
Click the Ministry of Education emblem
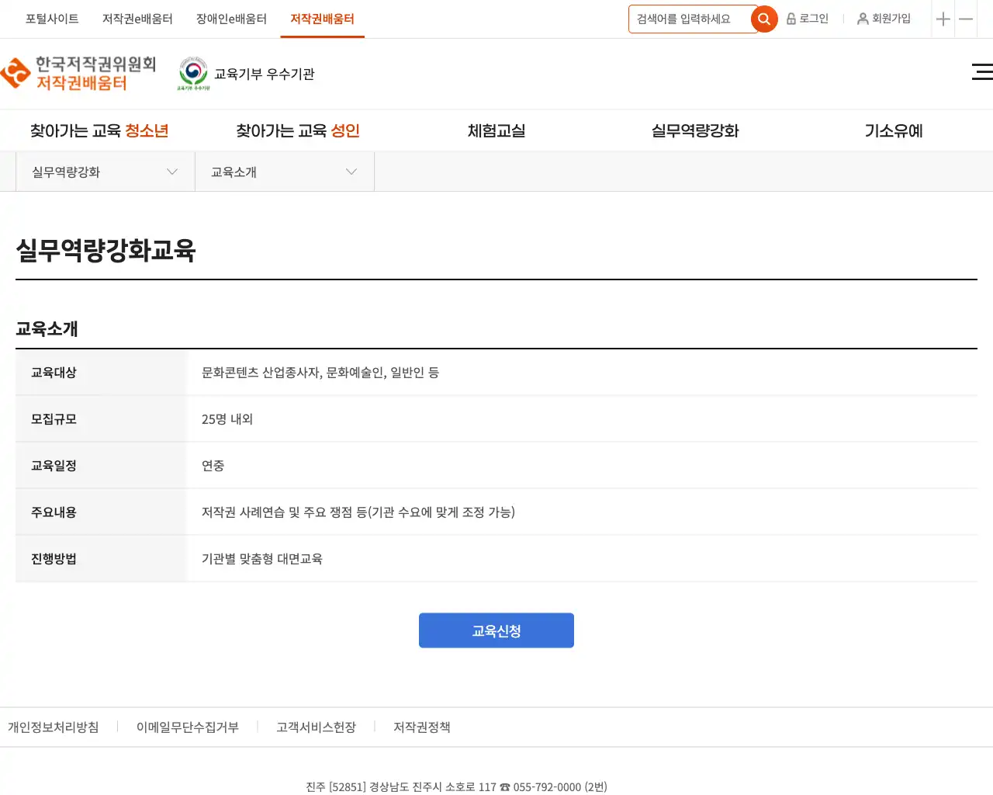(x=193, y=74)
